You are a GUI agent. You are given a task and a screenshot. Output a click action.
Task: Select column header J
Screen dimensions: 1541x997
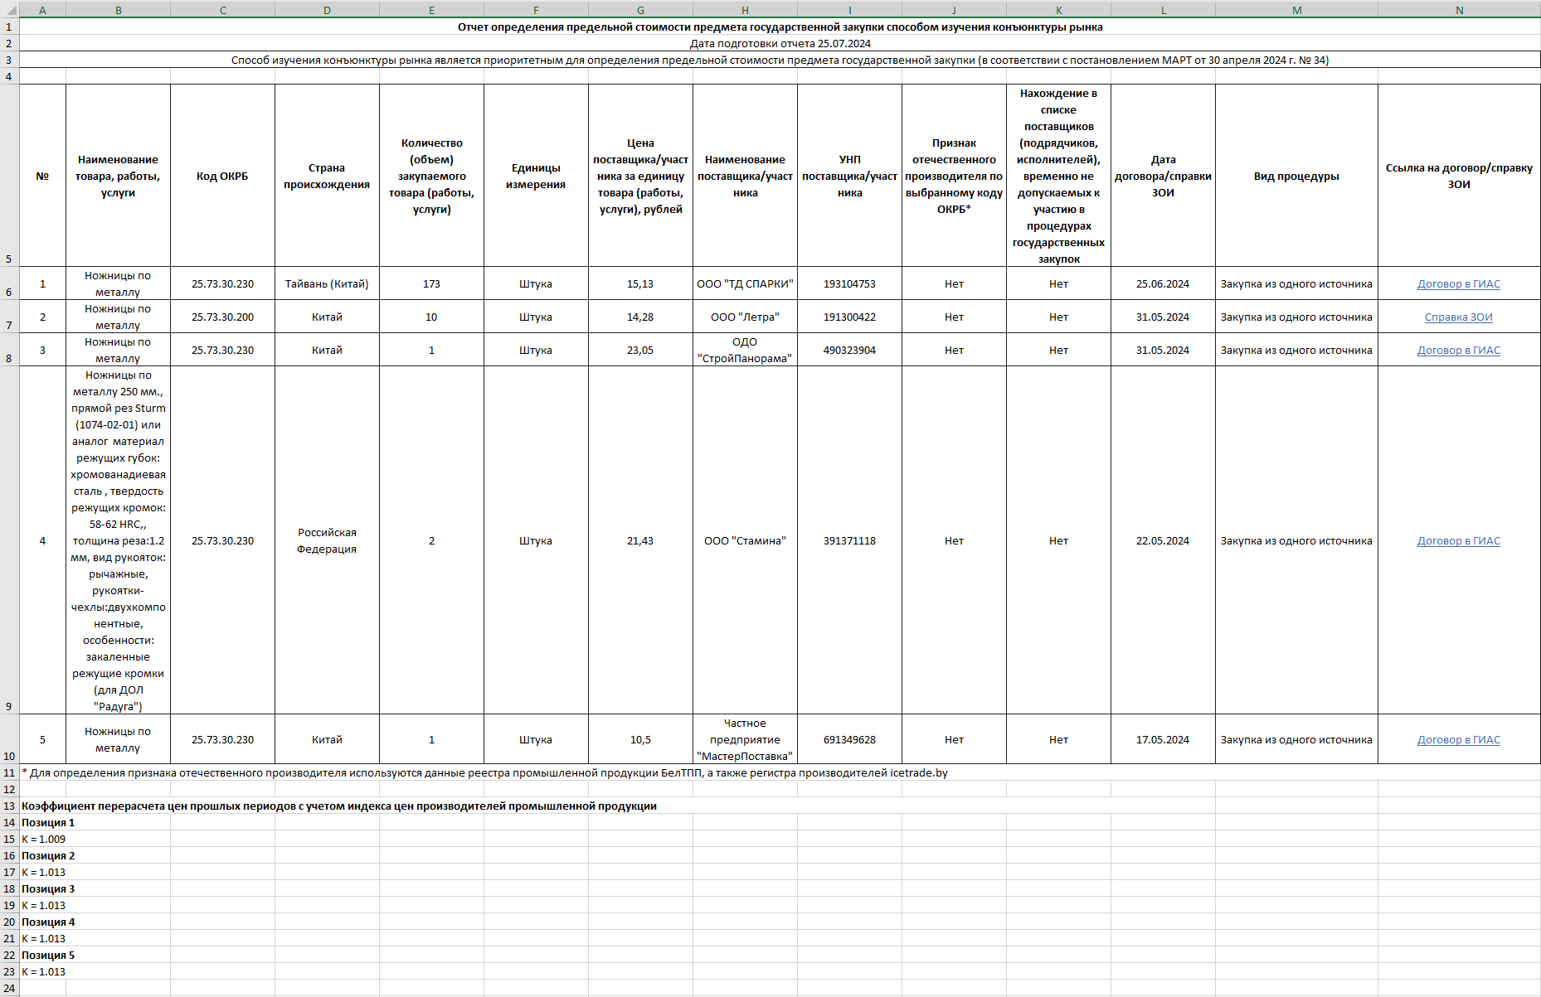click(954, 10)
